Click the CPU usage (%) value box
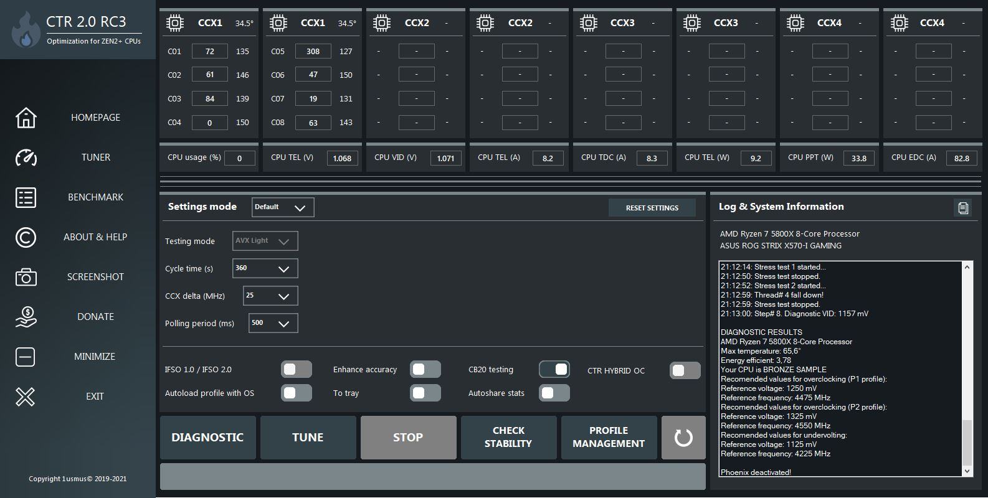988x498 pixels. [x=239, y=158]
